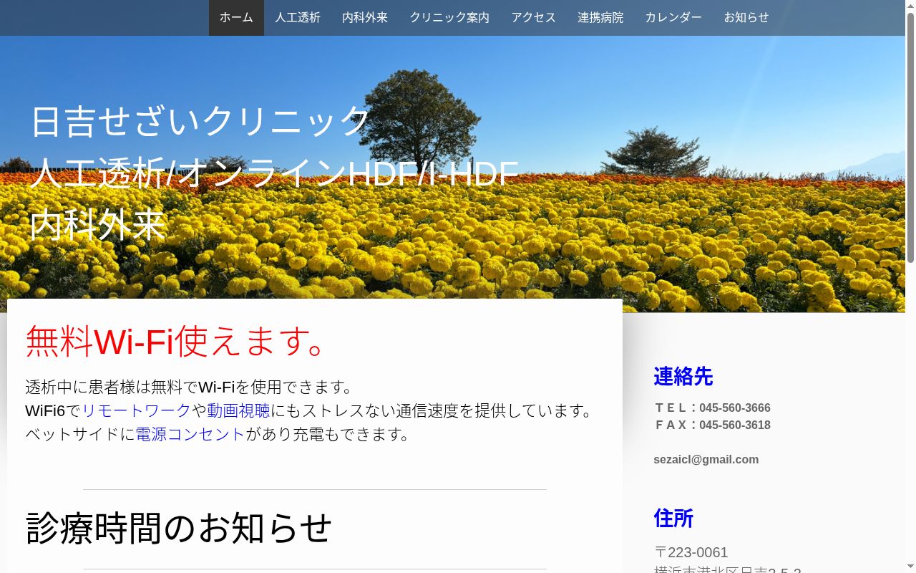Screen dimensions: 916x573
Task: Click the 無料Wi-Fi使えます。 heading
Action: (x=178, y=340)
